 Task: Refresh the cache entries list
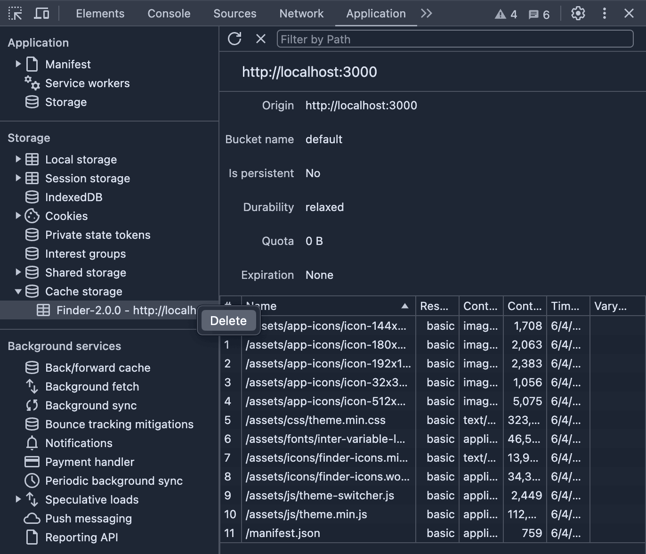coord(234,39)
